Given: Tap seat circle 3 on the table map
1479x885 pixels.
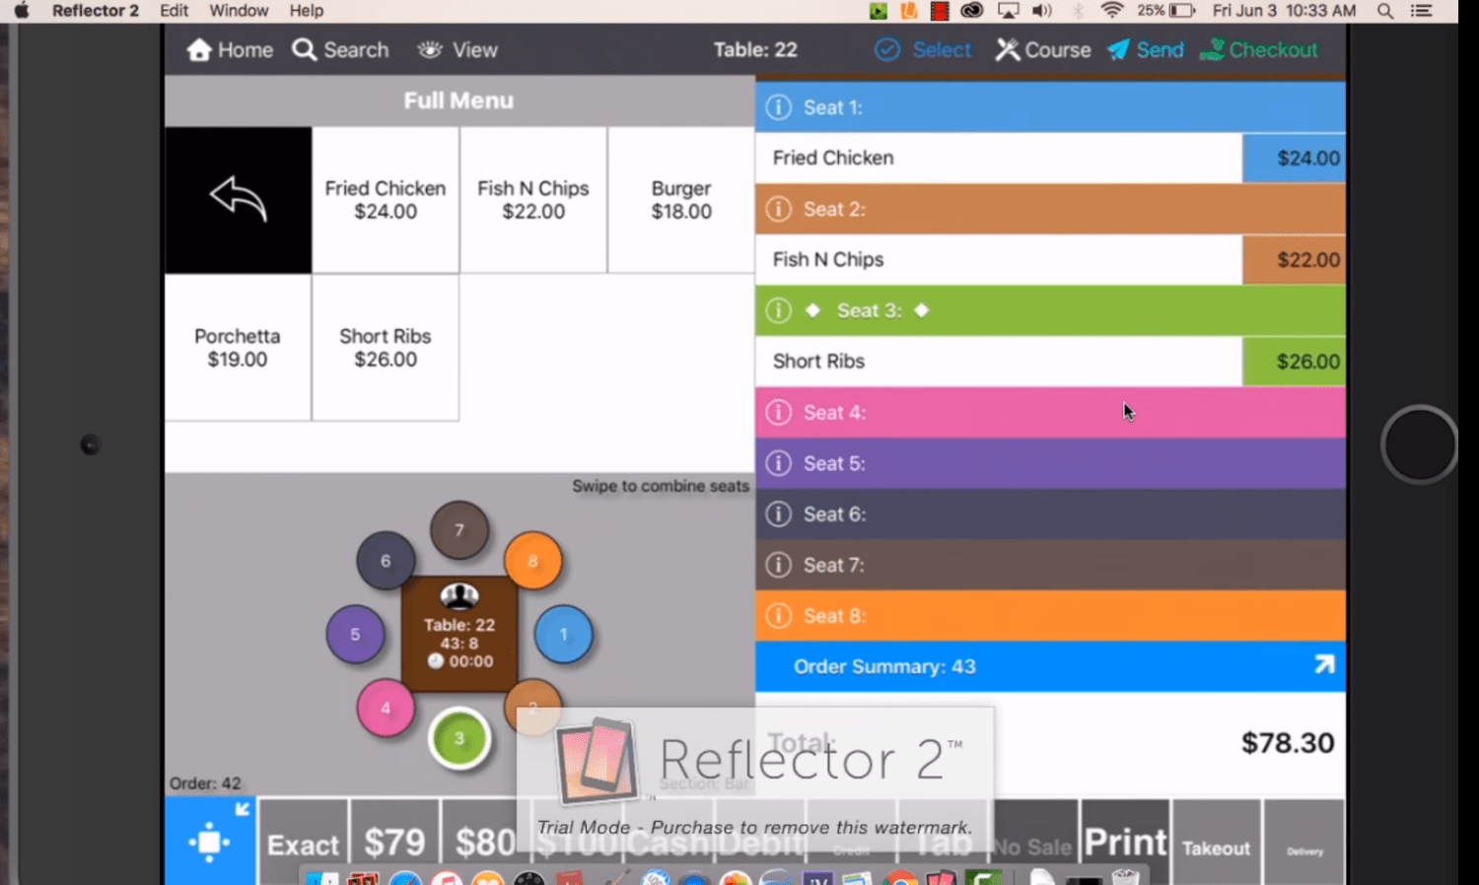Looking at the screenshot, I should pyautogui.click(x=458, y=737).
